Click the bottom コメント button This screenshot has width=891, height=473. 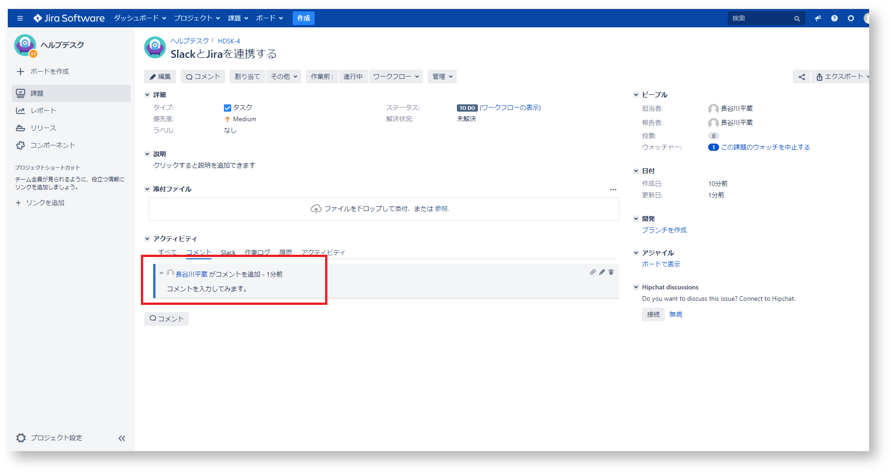point(166,319)
